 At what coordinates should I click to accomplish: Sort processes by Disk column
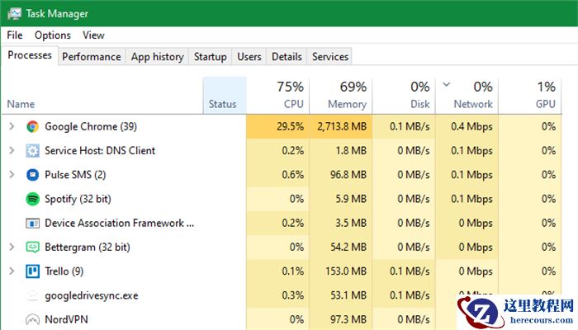tap(404, 96)
